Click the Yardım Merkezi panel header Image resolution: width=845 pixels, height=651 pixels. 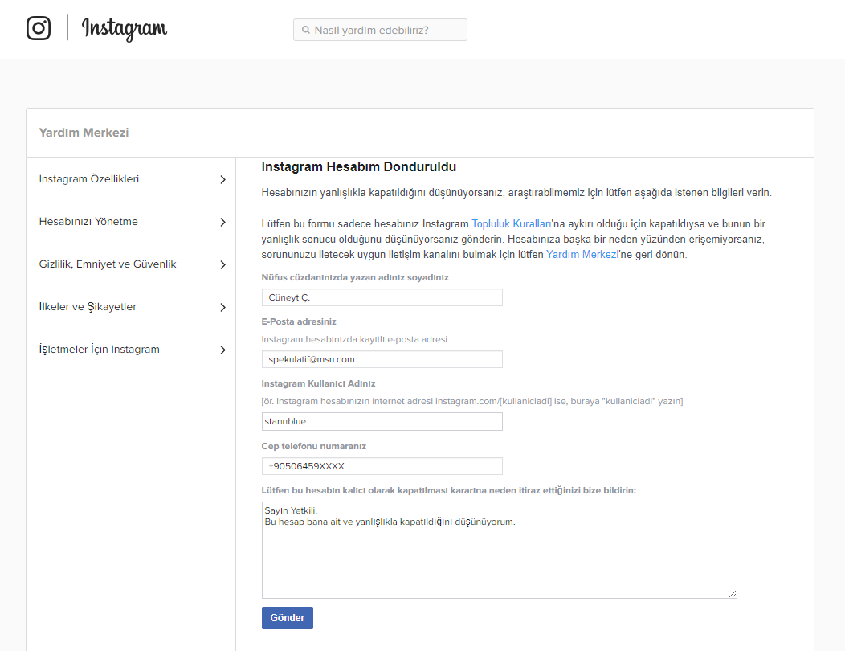tap(84, 133)
